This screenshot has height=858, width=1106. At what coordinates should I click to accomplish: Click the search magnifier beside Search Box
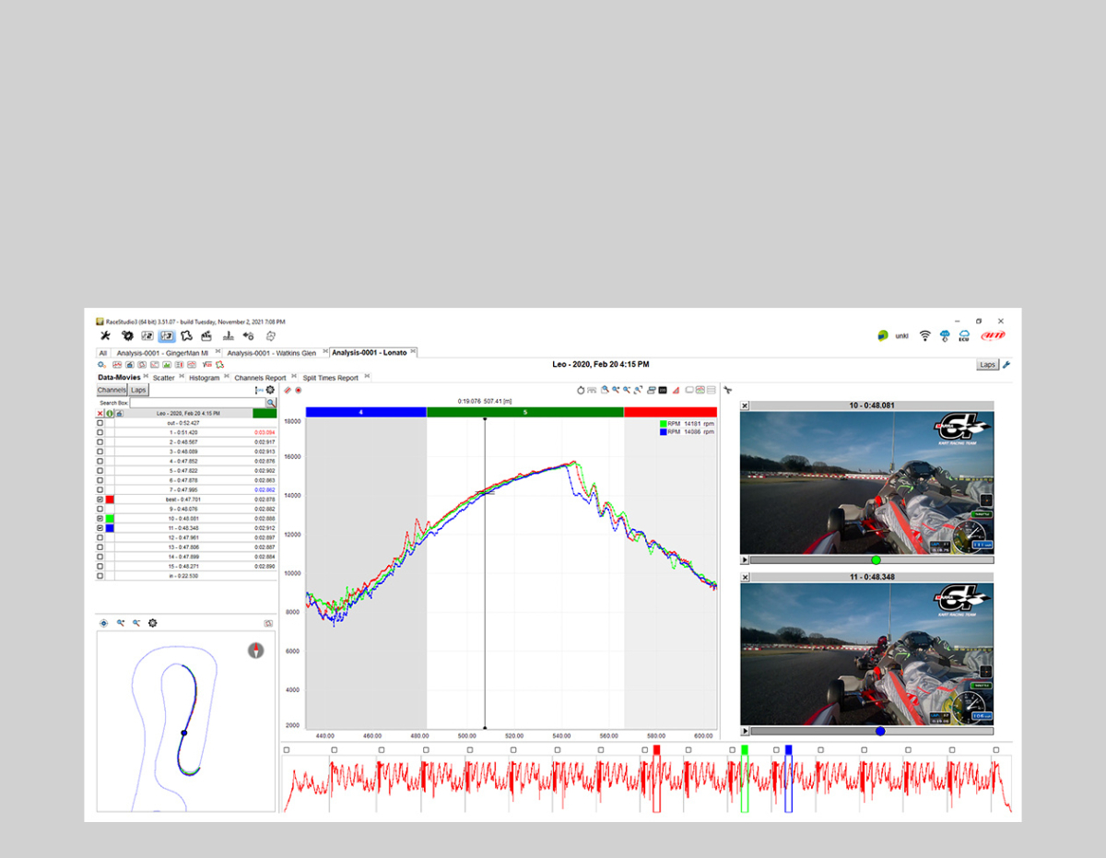(271, 403)
